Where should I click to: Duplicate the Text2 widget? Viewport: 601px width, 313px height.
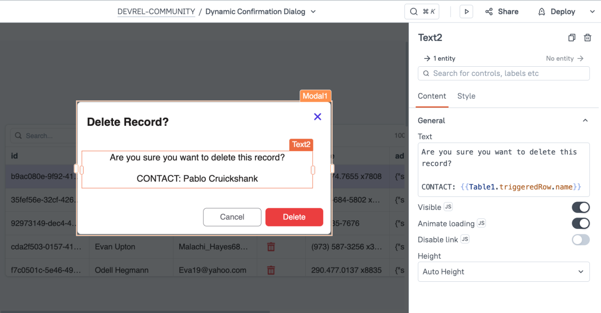coord(572,37)
